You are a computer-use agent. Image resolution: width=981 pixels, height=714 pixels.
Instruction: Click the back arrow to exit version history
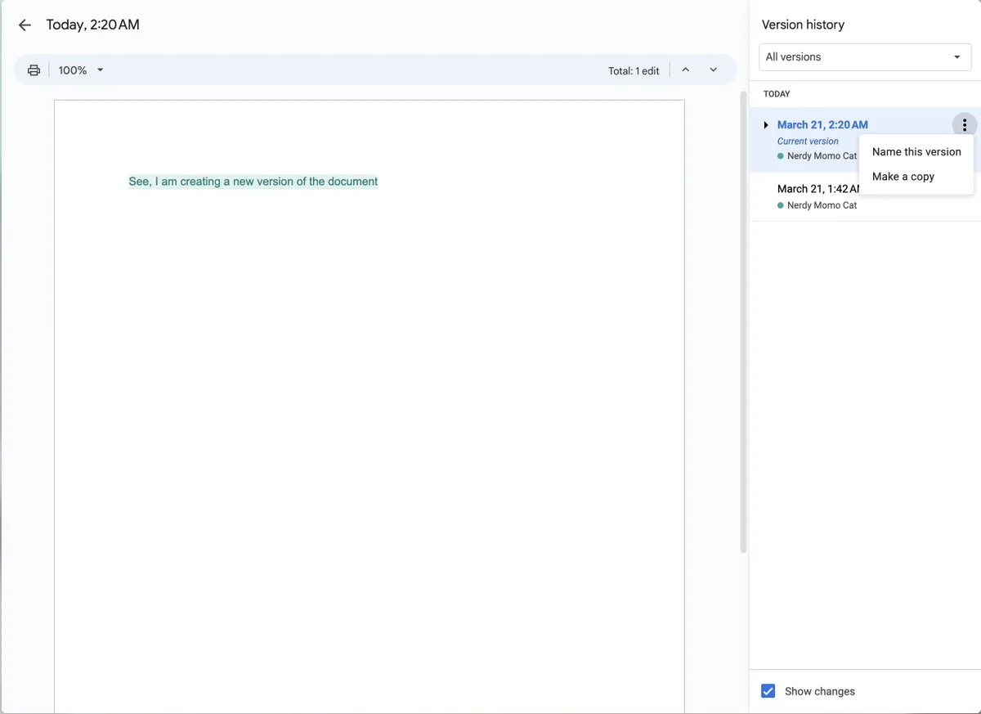(25, 25)
